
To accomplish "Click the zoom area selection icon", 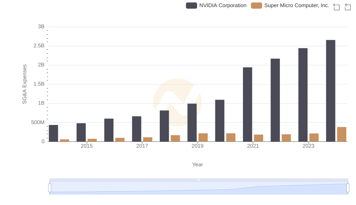I will tap(336, 7).
